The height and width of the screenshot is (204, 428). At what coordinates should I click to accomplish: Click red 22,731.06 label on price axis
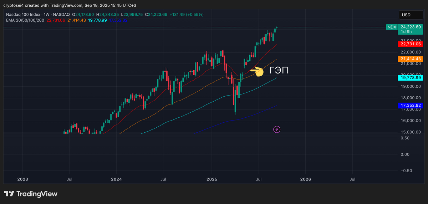pos(411,44)
